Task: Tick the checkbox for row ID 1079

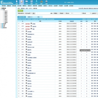Action: pos(19,29)
